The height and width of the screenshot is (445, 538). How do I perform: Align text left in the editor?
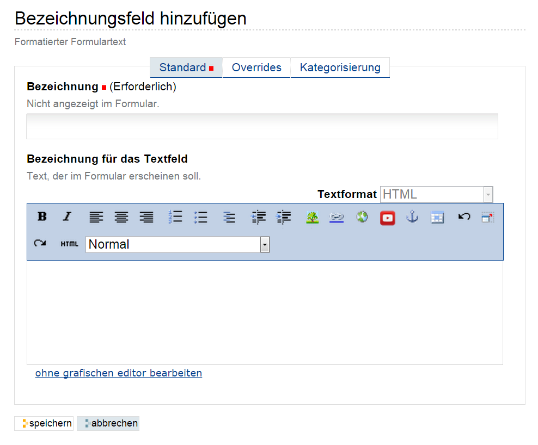pos(96,217)
